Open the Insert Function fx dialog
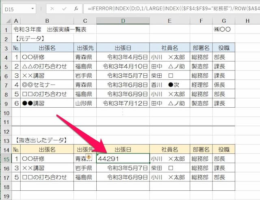The height and width of the screenshot is (200, 260). (x=76, y=9)
